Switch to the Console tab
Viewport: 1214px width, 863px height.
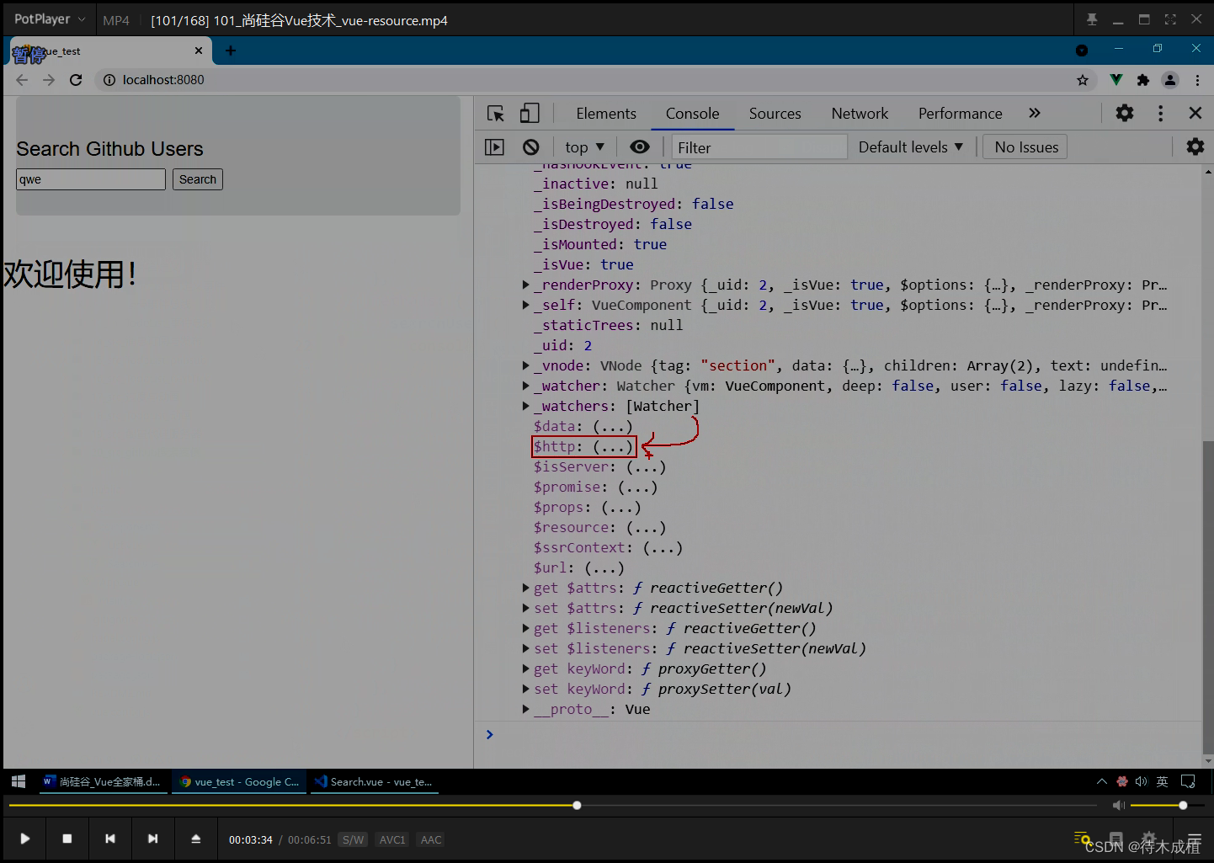692,114
